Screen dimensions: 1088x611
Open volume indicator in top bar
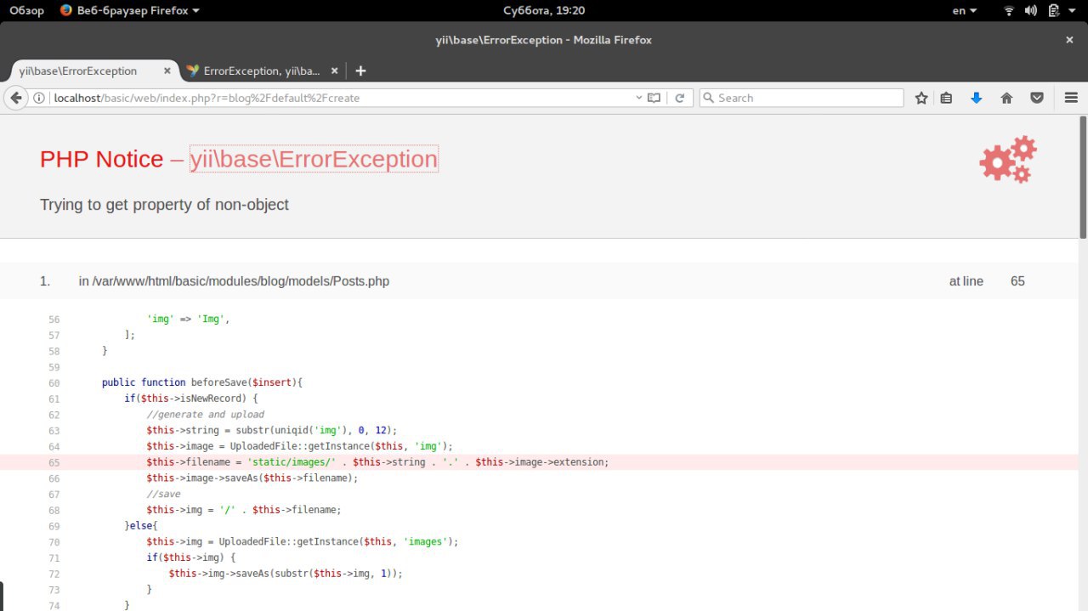[1031, 10]
